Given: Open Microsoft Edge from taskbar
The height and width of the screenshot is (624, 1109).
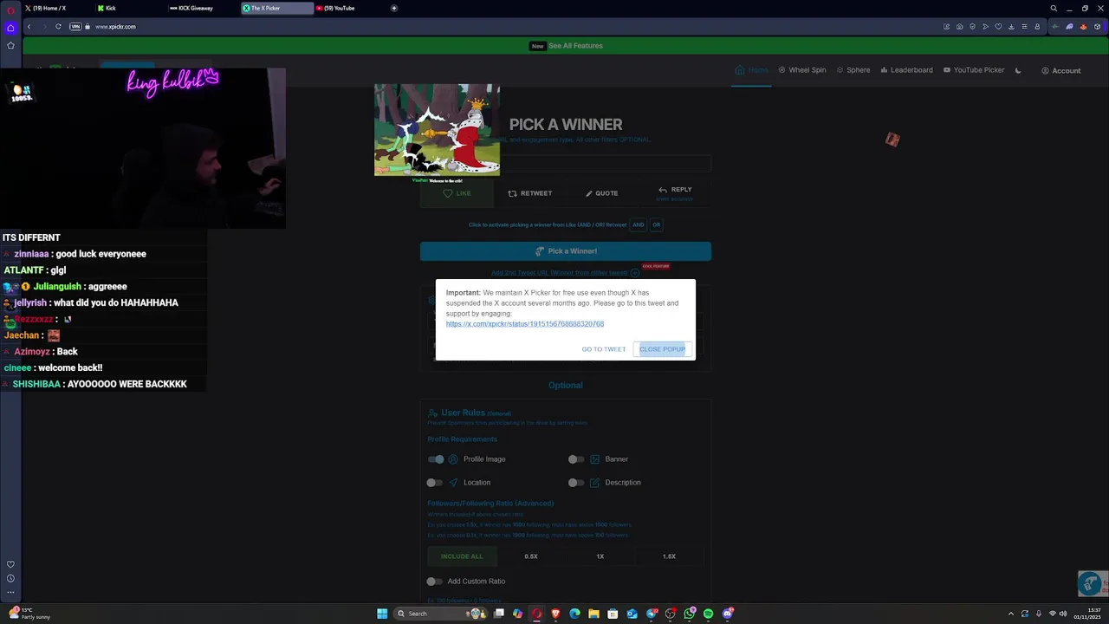Looking at the screenshot, I should [x=574, y=614].
